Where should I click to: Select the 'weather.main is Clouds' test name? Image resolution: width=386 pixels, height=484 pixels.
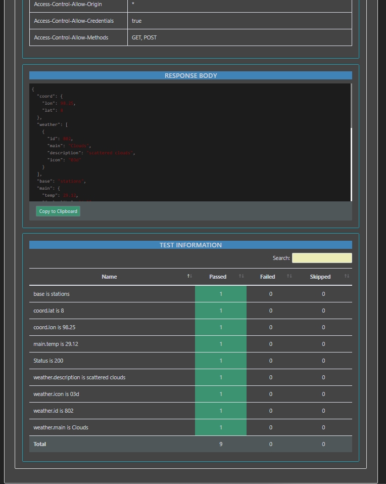61,427
